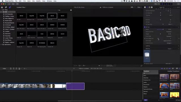Open the Video inspector icon
This screenshot has width=181, height=102.
tap(150, 7)
